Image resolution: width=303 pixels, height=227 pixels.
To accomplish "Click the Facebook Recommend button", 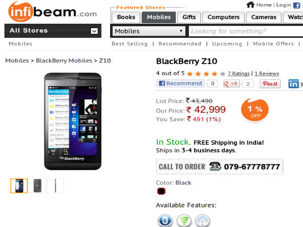I will click(181, 84).
